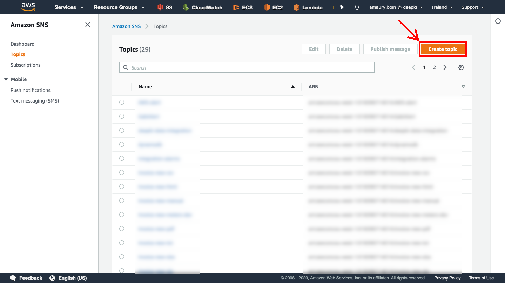Open the ECS shortcut
This screenshot has height=283, width=505.
coord(243,7)
